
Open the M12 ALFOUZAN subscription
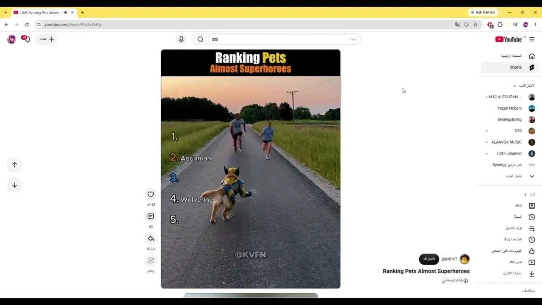[511, 97]
